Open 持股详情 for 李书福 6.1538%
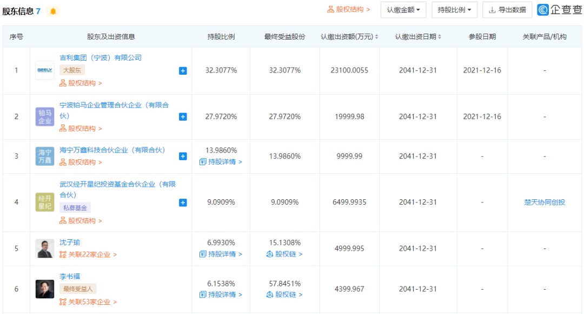This screenshot has width=584, height=314. [x=221, y=295]
